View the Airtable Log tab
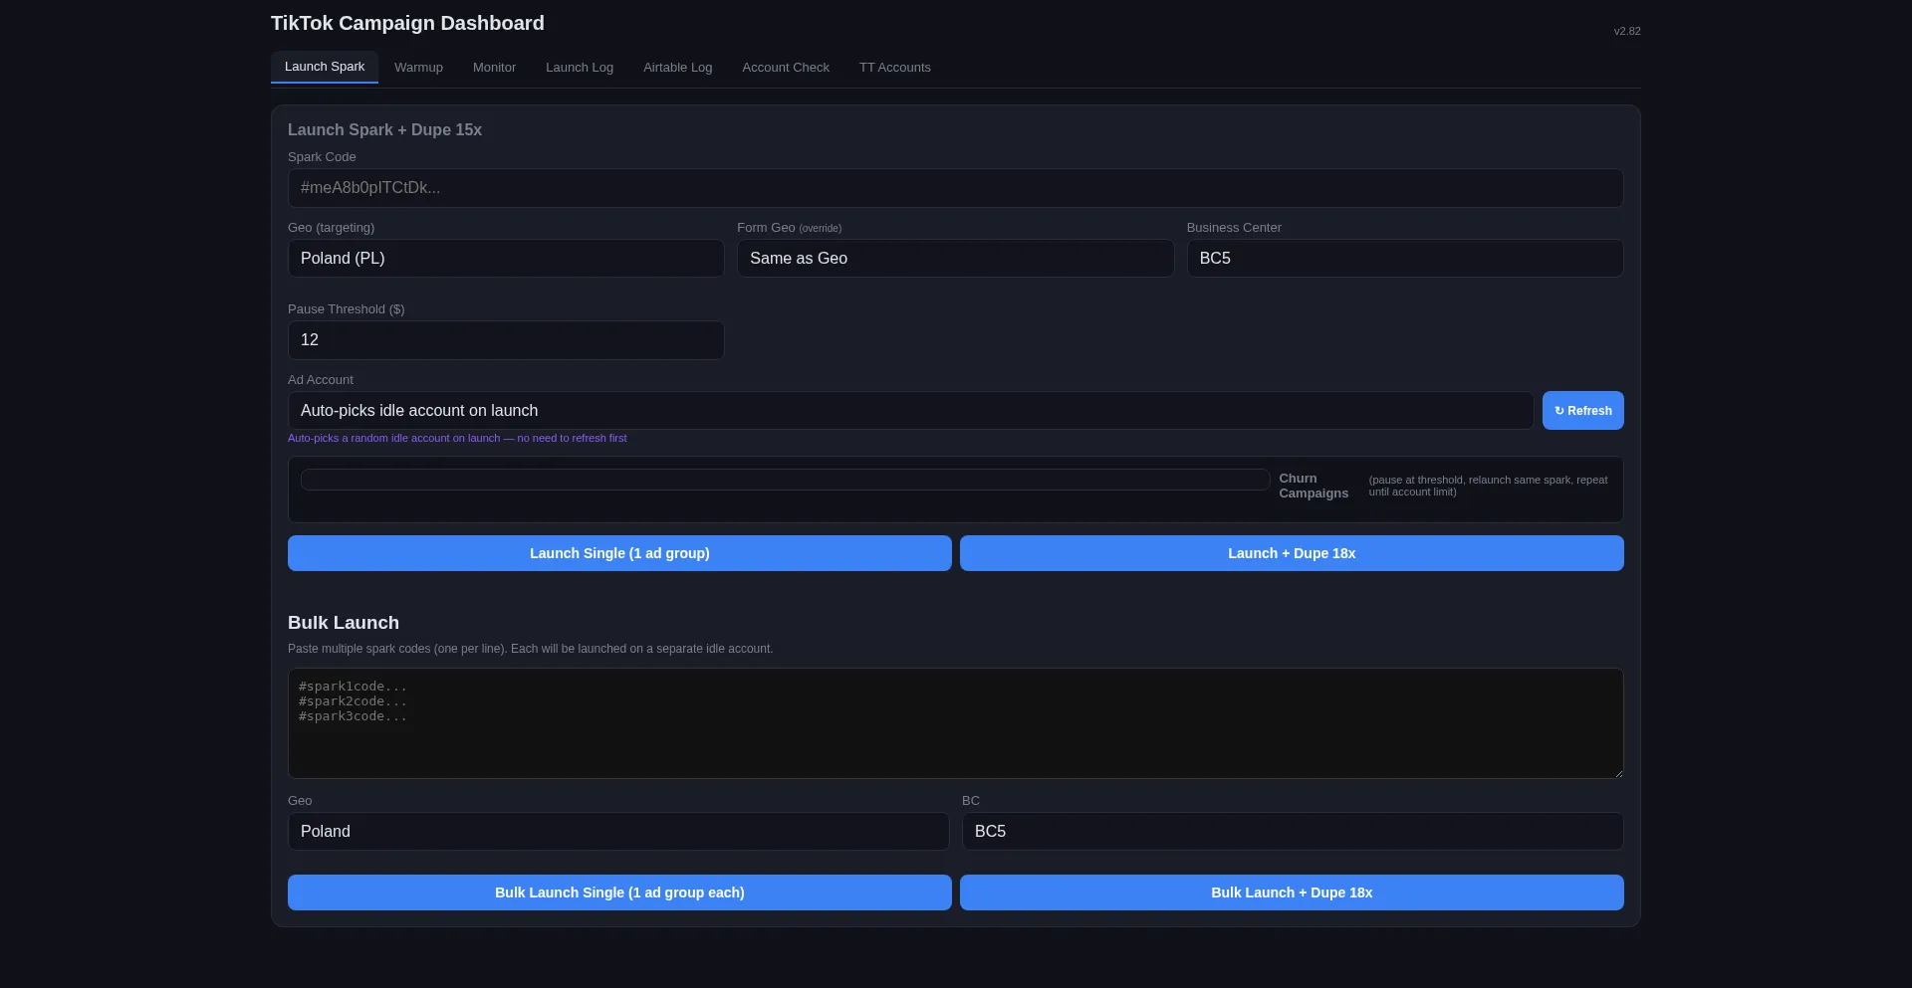This screenshot has height=988, width=1912. tap(677, 68)
